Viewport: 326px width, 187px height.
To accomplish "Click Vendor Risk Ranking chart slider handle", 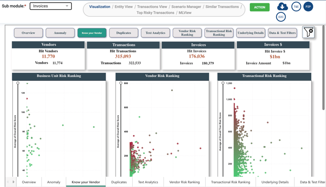I will point(121,83).
